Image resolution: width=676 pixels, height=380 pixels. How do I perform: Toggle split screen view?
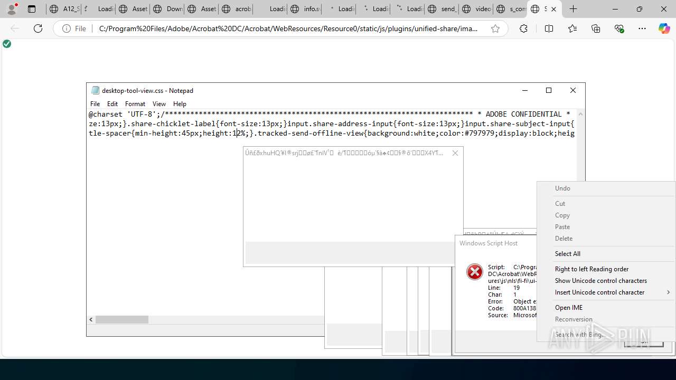[x=549, y=28]
